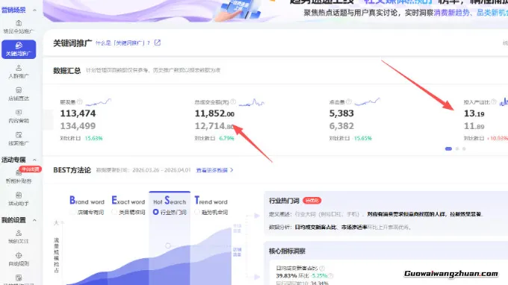The width and height of the screenshot is (508, 285).
Task: Select the Trend word radio option
Action: pyautogui.click(x=197, y=212)
